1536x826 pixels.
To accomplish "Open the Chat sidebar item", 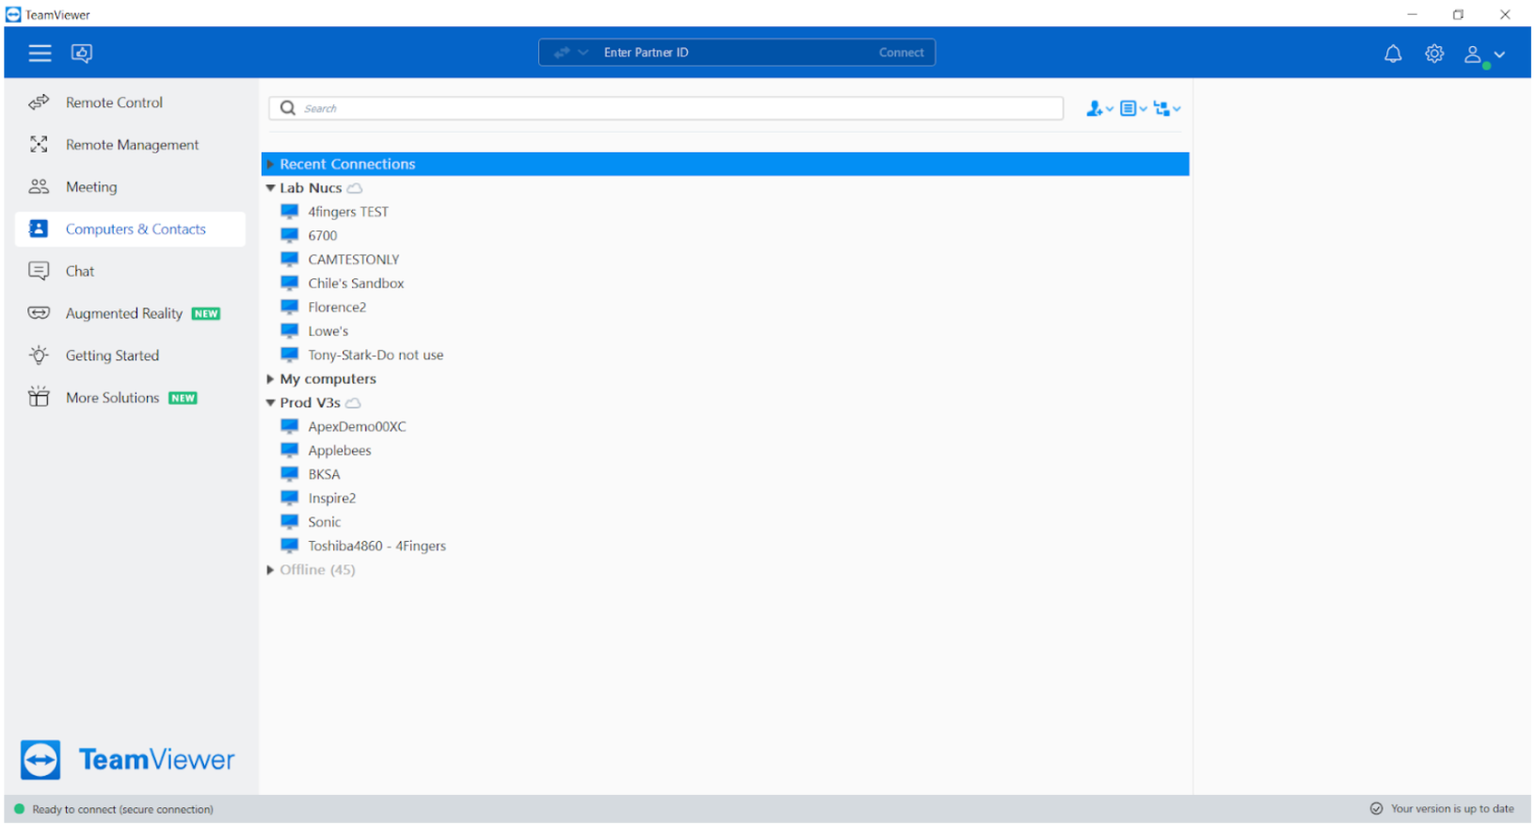I will coord(80,272).
